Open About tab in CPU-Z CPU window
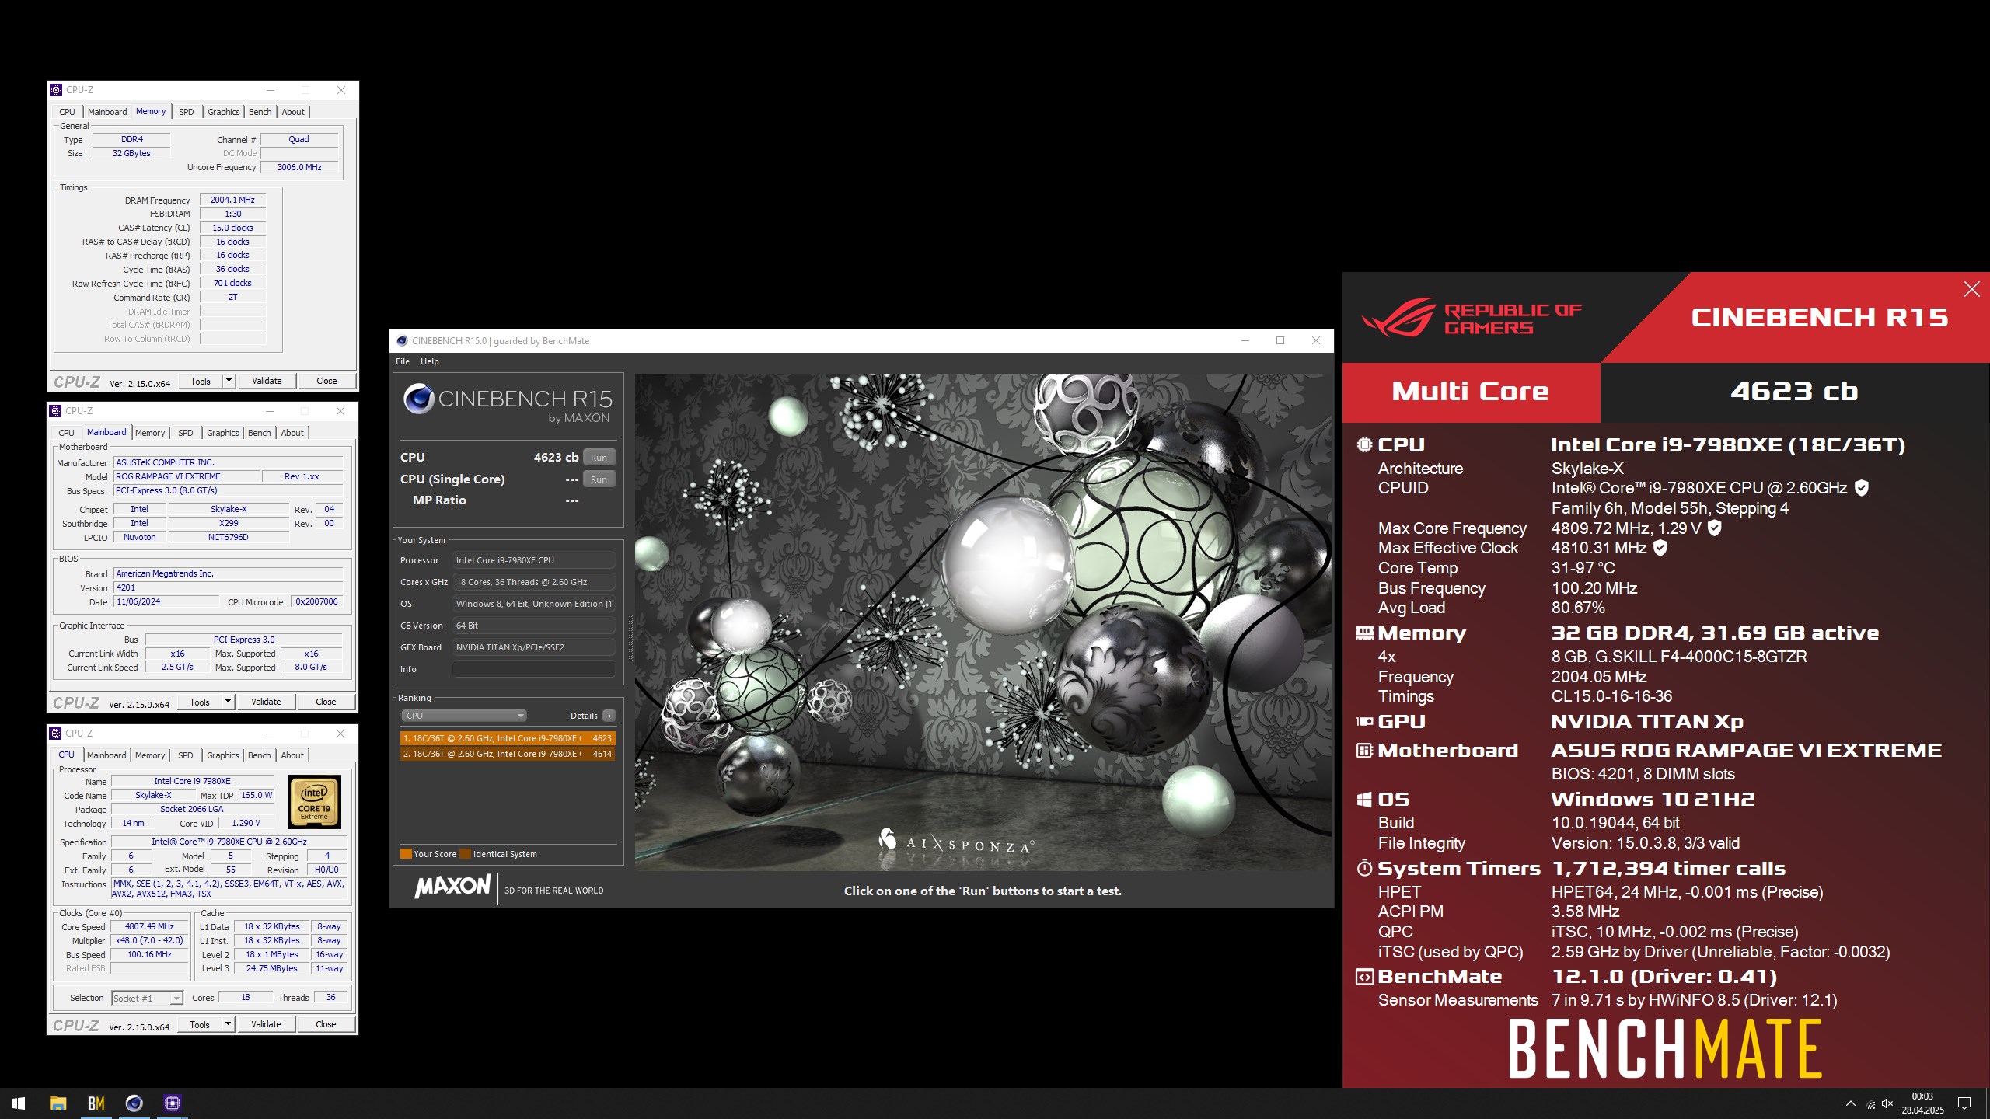This screenshot has width=1990, height=1119. [292, 755]
